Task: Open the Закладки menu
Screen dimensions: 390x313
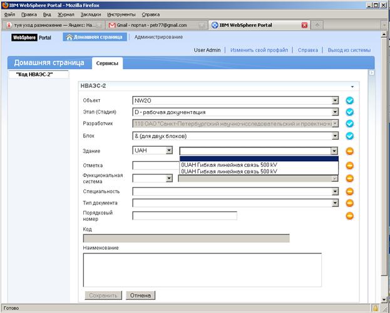Action: (91, 14)
